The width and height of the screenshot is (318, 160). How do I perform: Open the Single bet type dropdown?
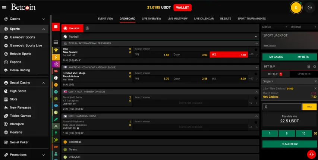(x=268, y=81)
